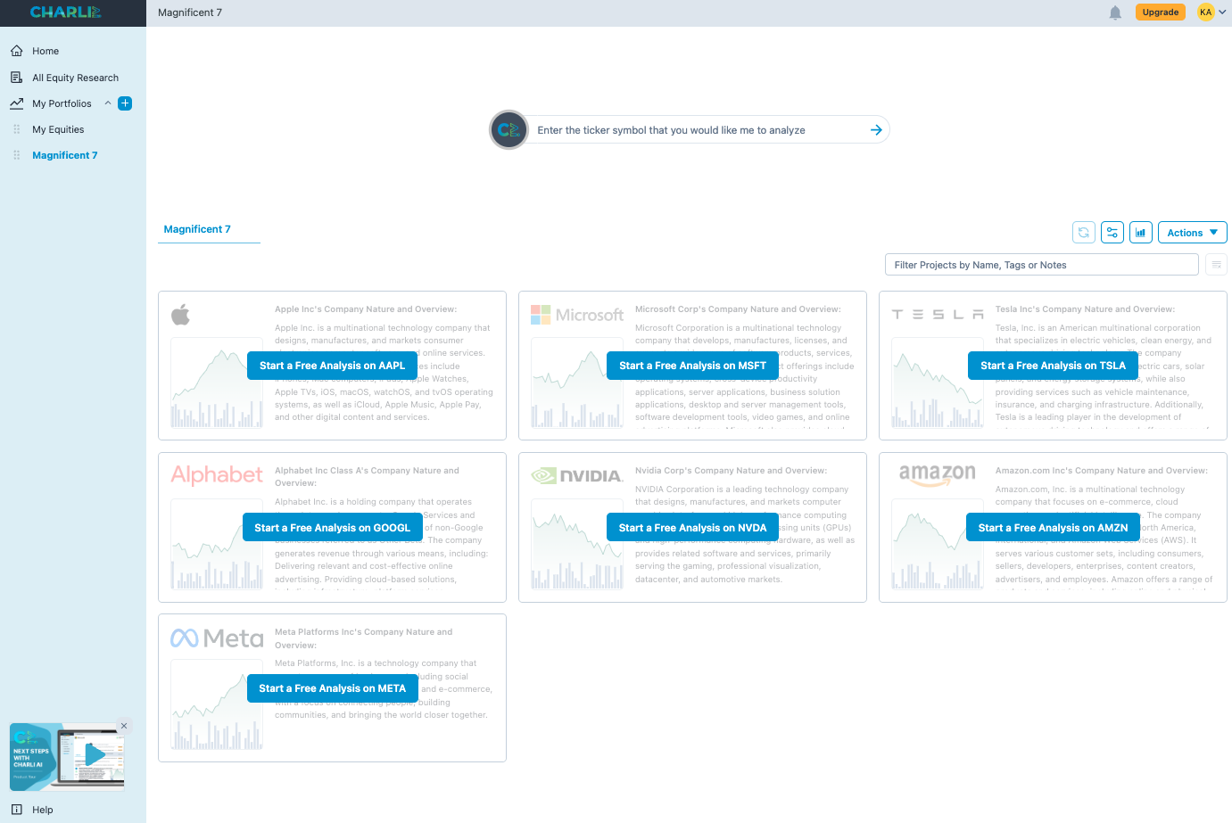Start a Free Analysis on AAPL
The width and height of the screenshot is (1232, 823).
[332, 366]
